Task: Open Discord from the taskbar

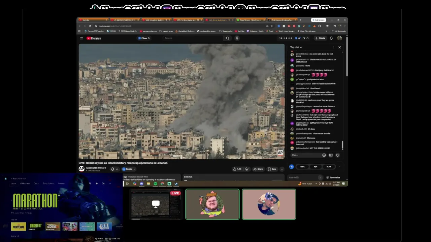Action: pos(141,184)
